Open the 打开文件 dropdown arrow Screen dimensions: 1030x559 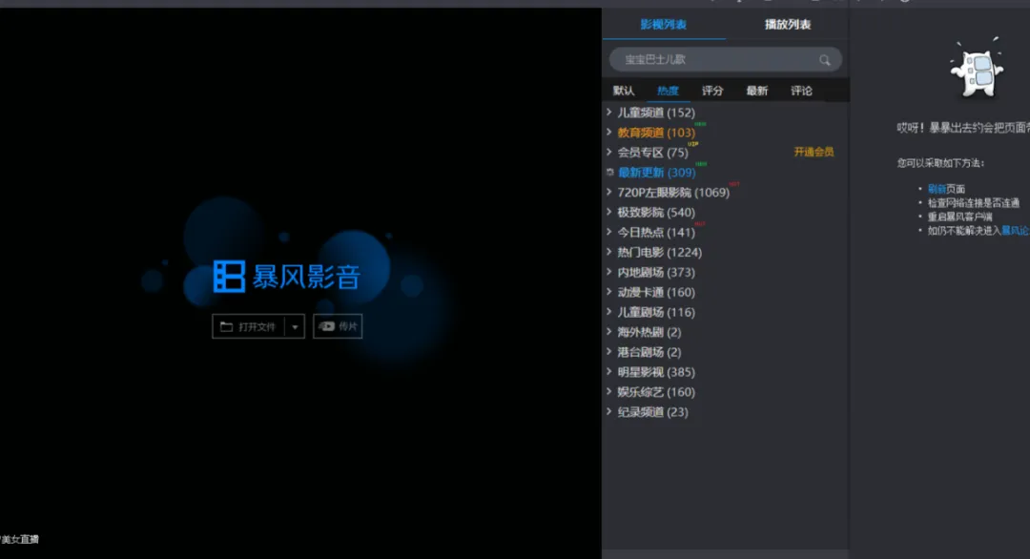point(295,327)
